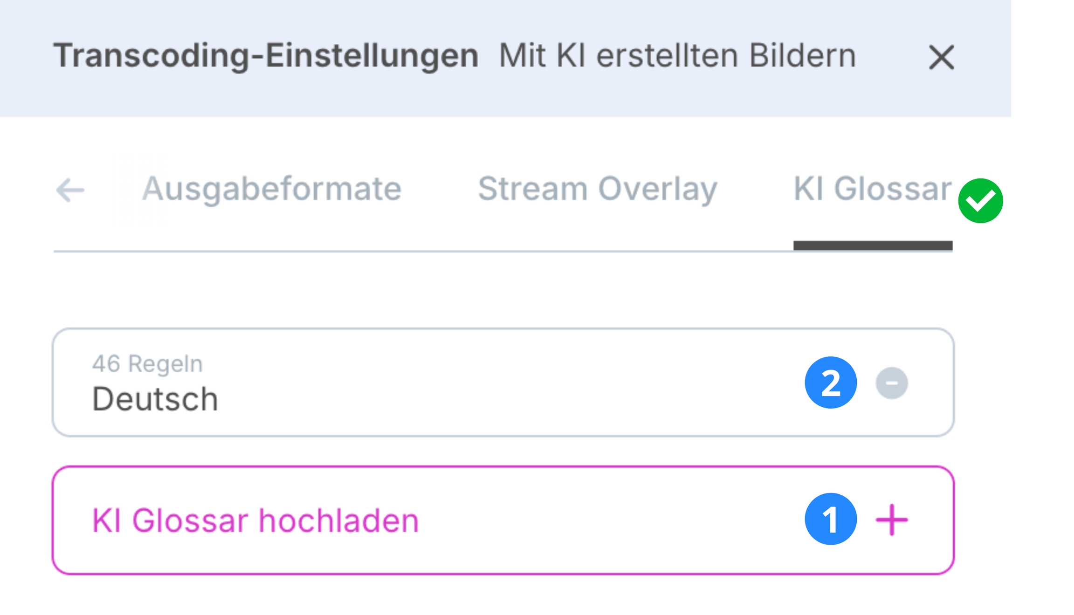Click the back arrow beside the tabs
Screen dimensions: 1074x615
(x=70, y=190)
